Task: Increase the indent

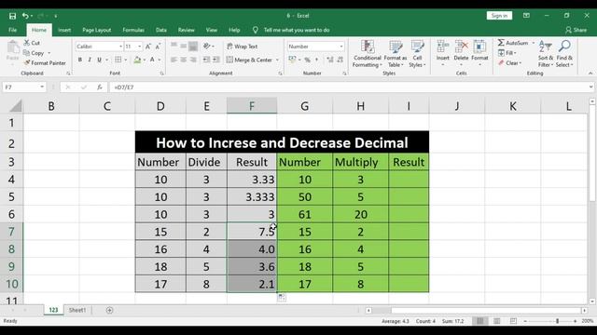Action: pos(215,60)
